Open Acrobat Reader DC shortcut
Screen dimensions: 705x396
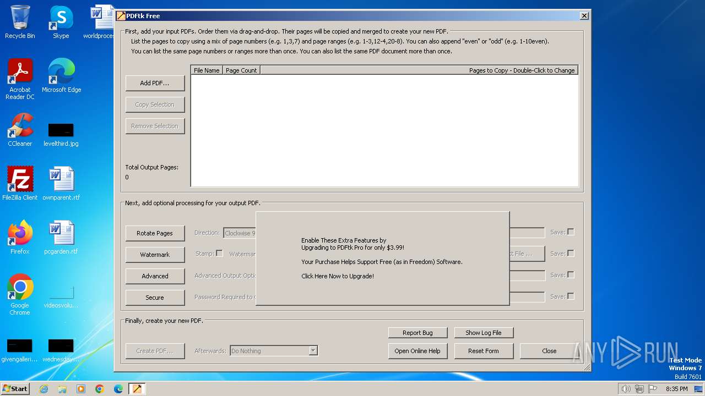20,79
